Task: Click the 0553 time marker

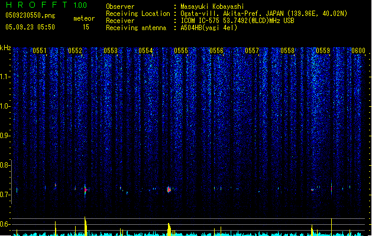Action: (111, 51)
